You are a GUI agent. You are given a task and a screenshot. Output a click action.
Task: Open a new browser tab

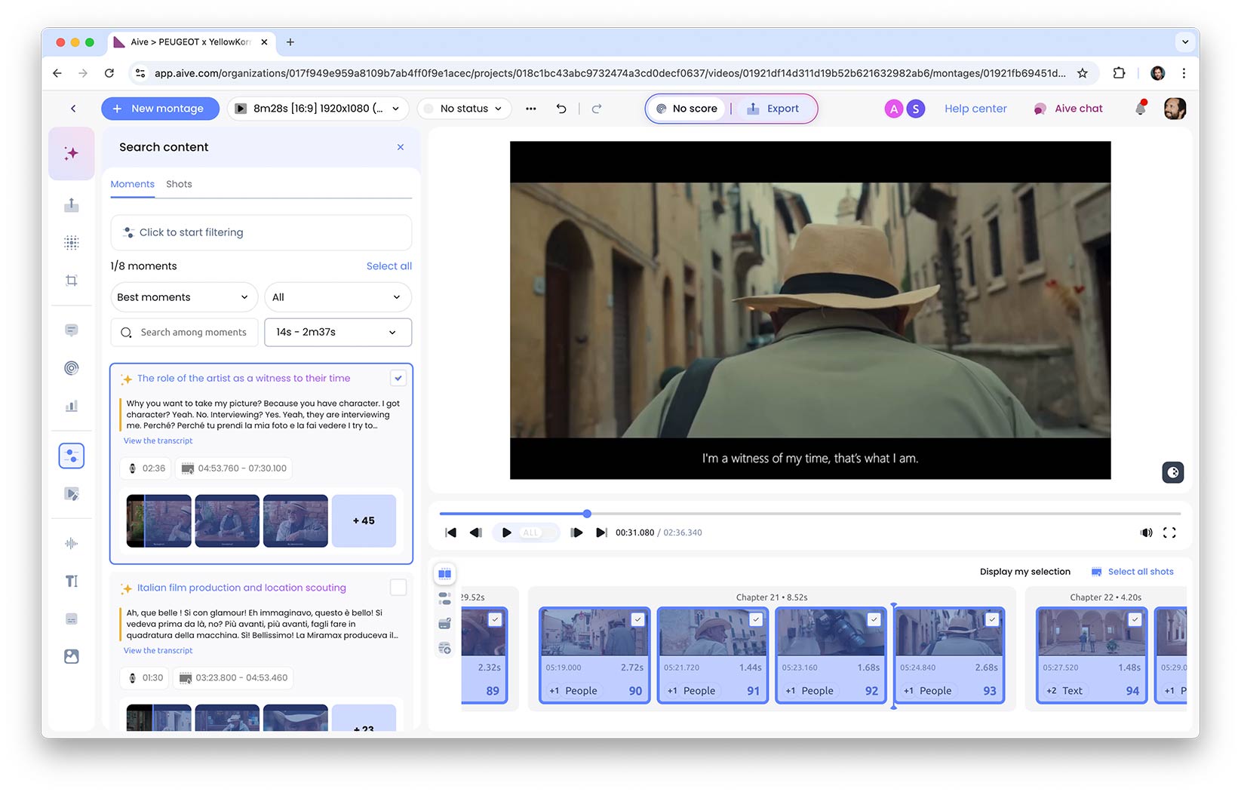290,42
